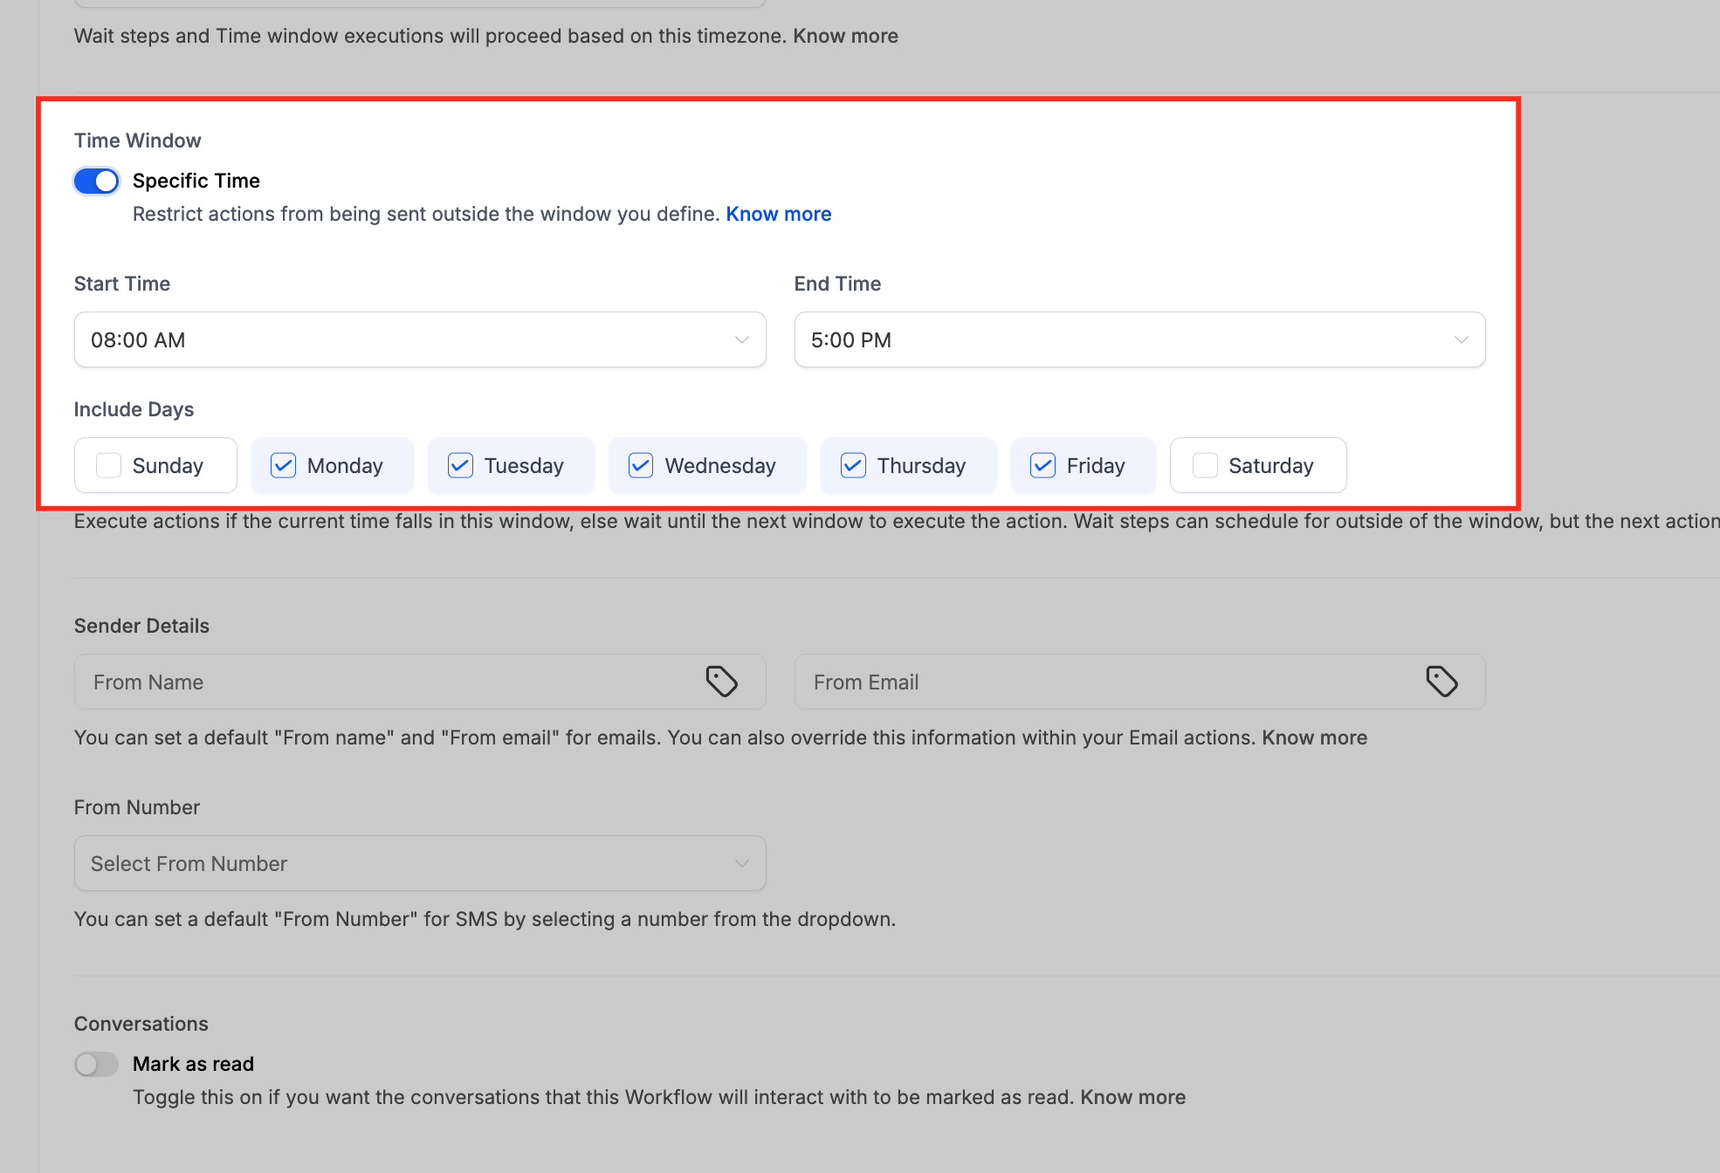Uncheck the Monday checkbox
Screen dimensions: 1720x1173
pos(284,465)
